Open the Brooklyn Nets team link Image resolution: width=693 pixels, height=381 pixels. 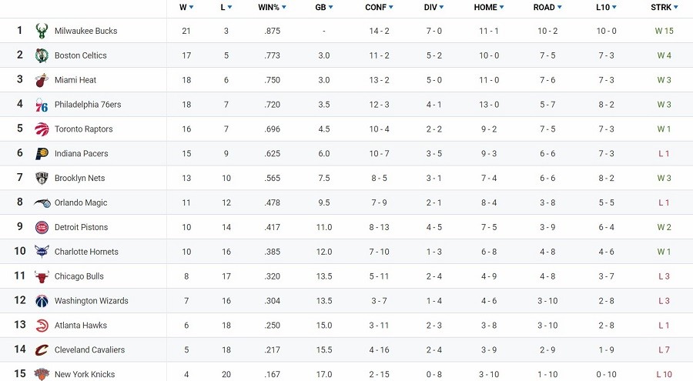(79, 178)
